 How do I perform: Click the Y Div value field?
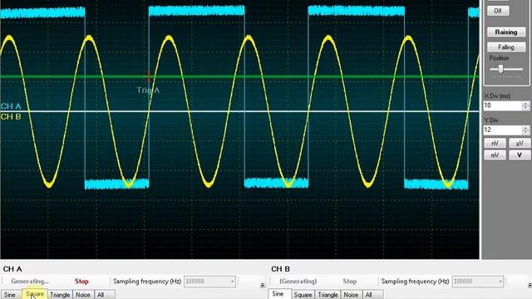point(502,130)
